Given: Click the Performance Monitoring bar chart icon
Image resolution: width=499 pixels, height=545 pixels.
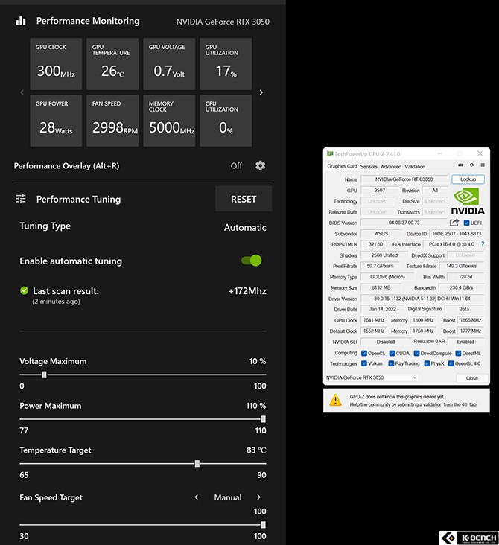Looking at the screenshot, I should point(21,21).
